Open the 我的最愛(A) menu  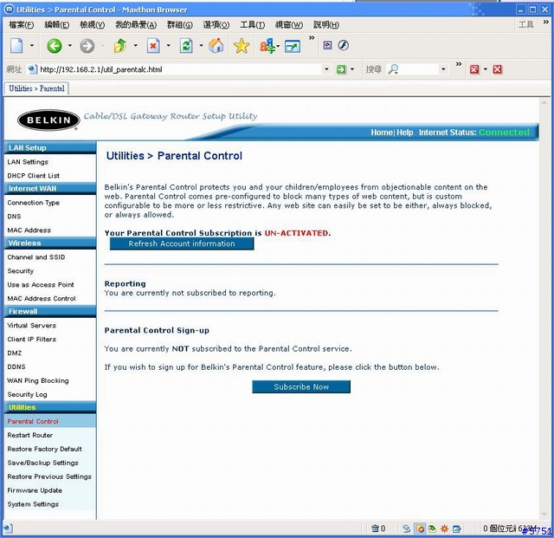136,25
